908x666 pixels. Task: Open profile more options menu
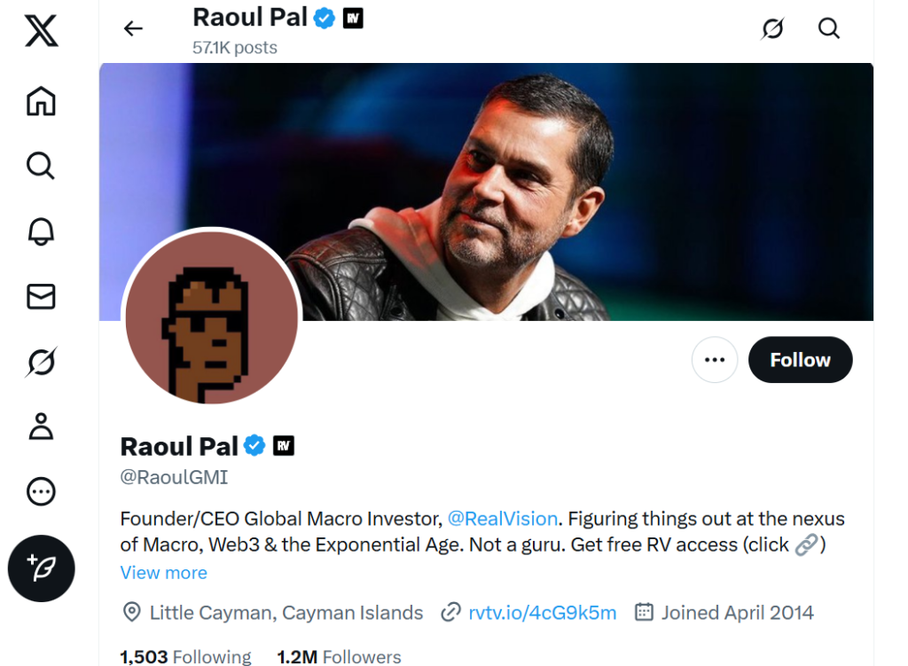[x=714, y=360]
